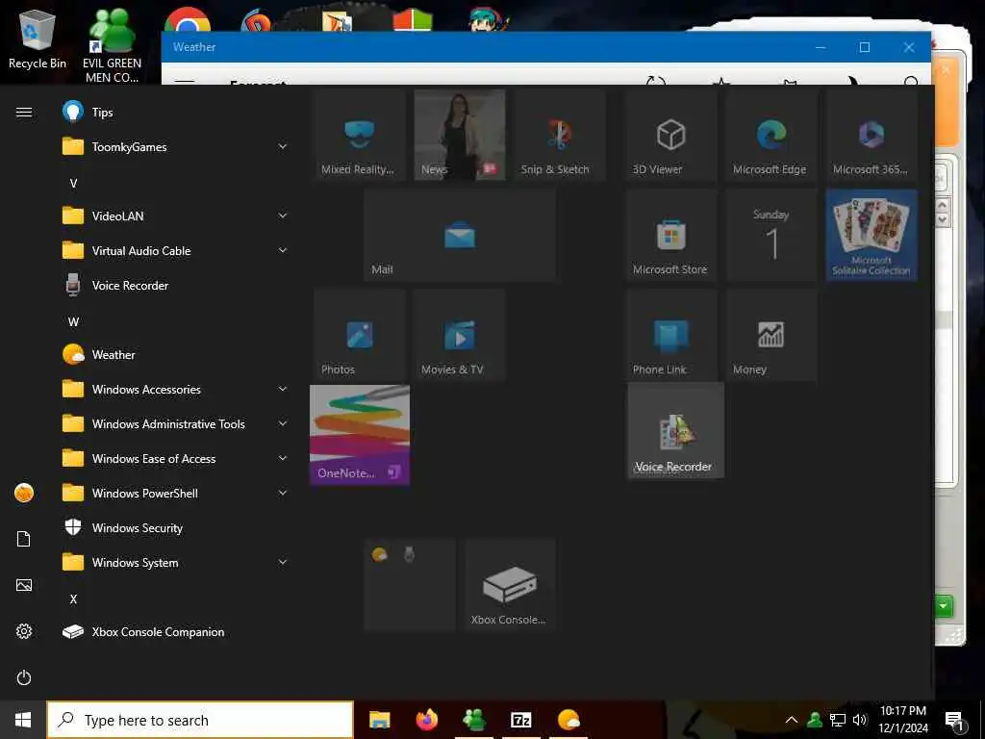The image size is (985, 739).
Task: Open the Sunday 1 calendar tile
Action: pos(771,235)
